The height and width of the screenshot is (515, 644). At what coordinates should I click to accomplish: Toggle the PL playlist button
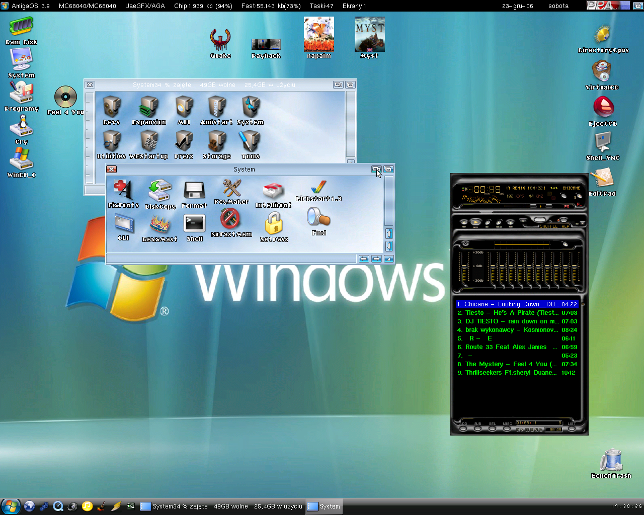pos(579,204)
